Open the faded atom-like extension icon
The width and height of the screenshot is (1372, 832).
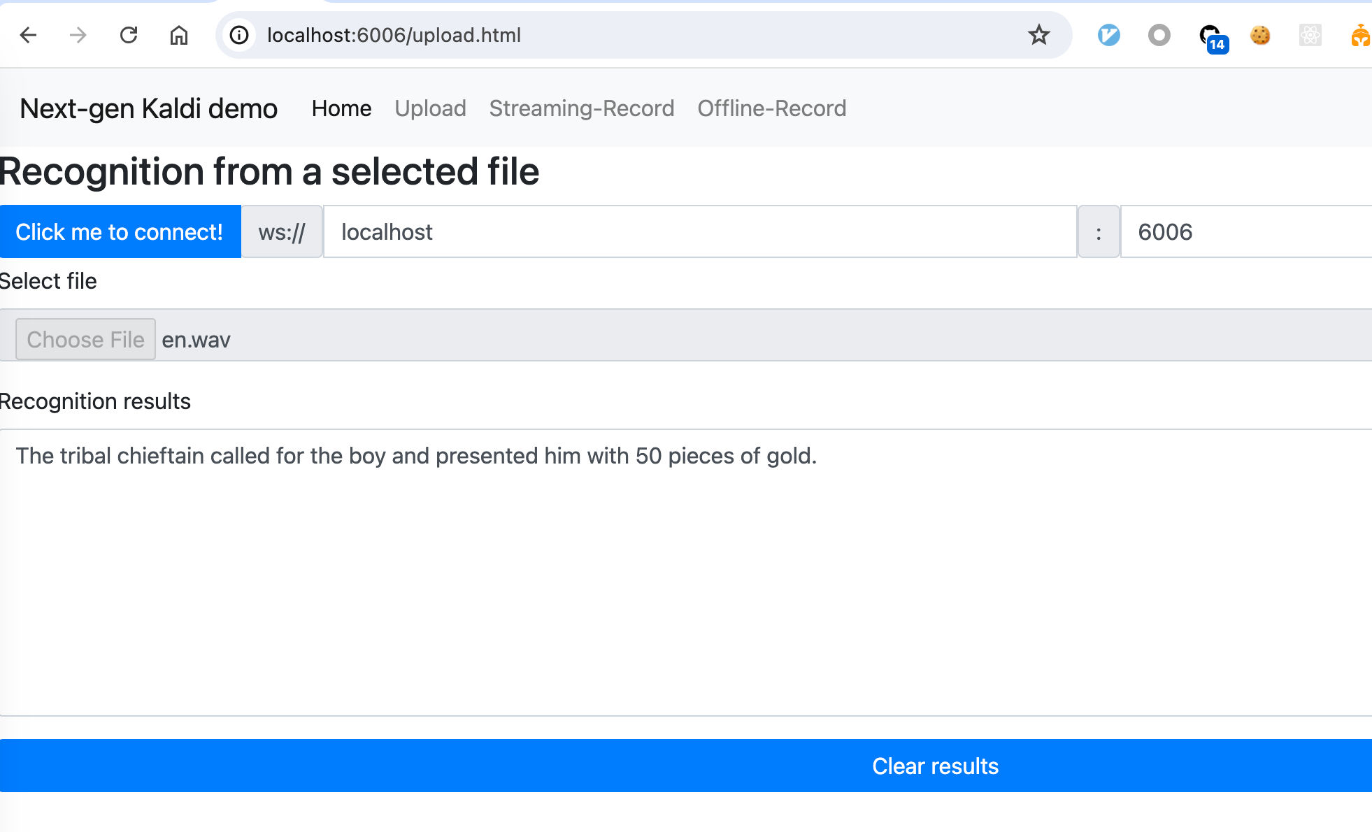pyautogui.click(x=1310, y=35)
